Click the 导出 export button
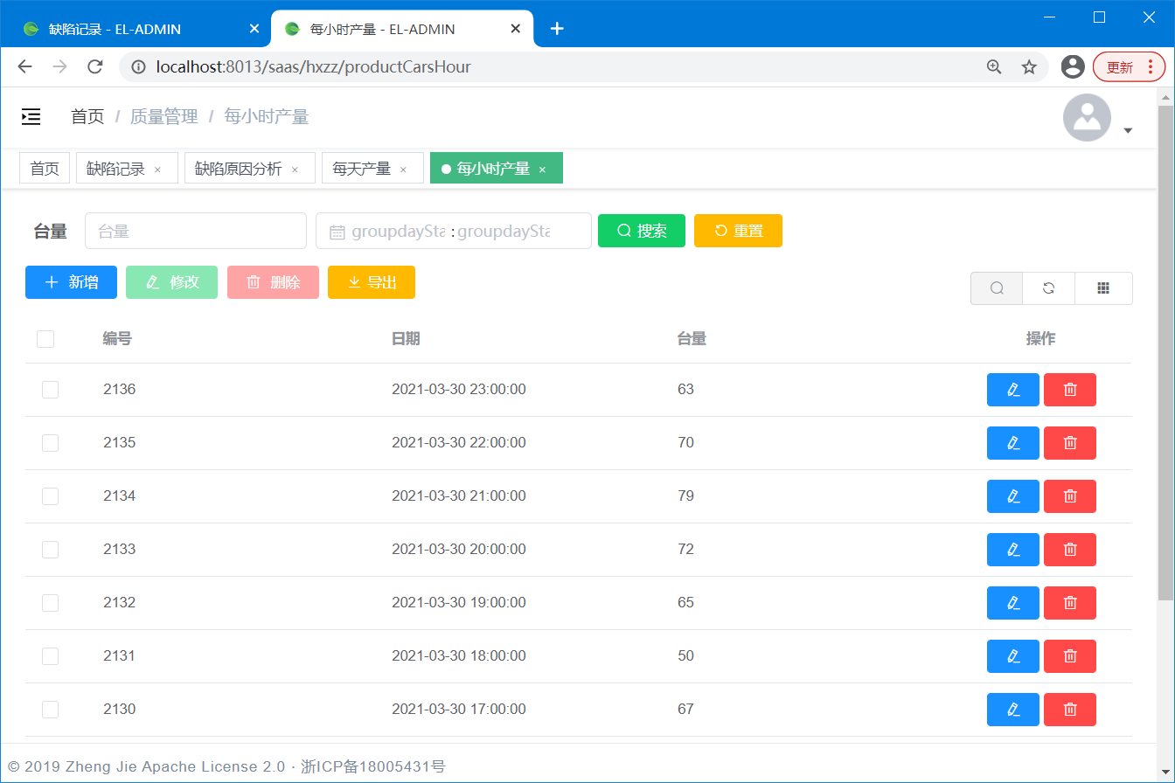The image size is (1175, 783). tap(371, 282)
